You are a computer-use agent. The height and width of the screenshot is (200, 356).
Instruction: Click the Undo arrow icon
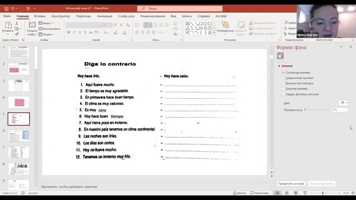[13, 9]
